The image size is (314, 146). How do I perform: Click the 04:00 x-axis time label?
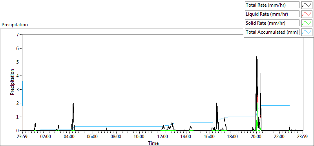click(69, 137)
